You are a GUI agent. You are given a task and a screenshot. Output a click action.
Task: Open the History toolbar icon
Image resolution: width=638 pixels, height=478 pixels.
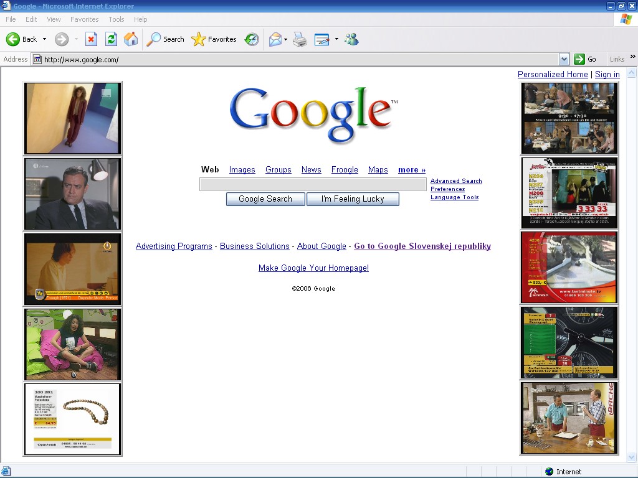click(252, 39)
